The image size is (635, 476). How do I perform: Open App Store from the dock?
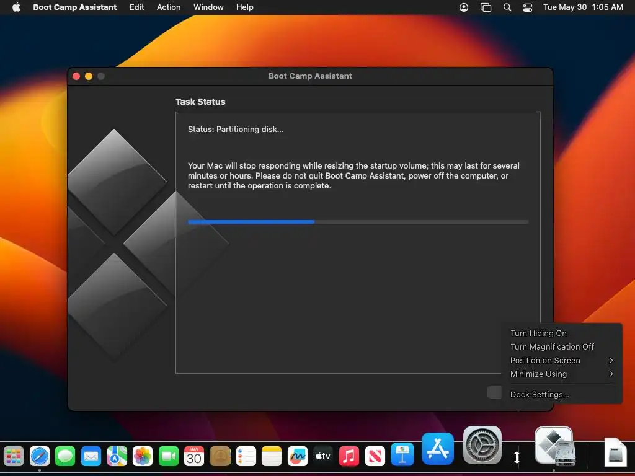coord(438,449)
